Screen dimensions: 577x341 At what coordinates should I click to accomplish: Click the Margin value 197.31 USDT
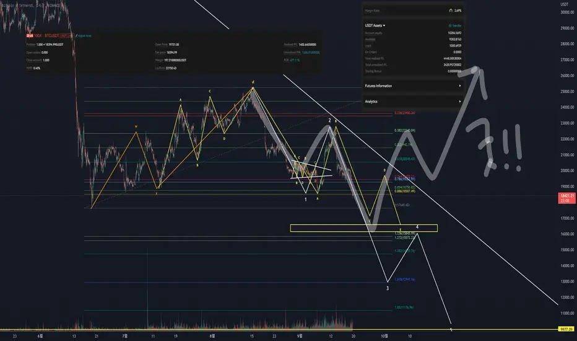(175, 60)
